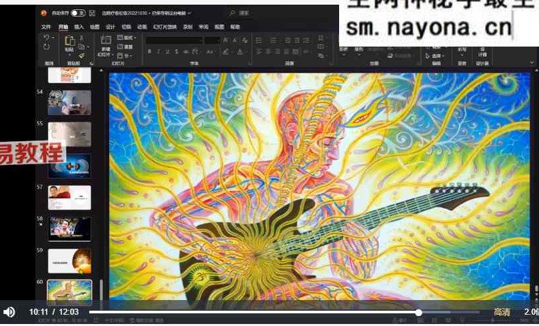Click the text highlight color icon
The width and height of the screenshot is (539, 326).
[x=225, y=52]
